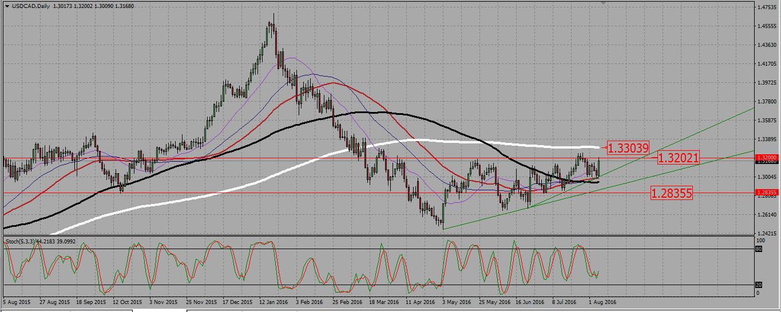Click the 20 level on stochastic scale
This screenshot has height=312, width=781.
(x=759, y=285)
